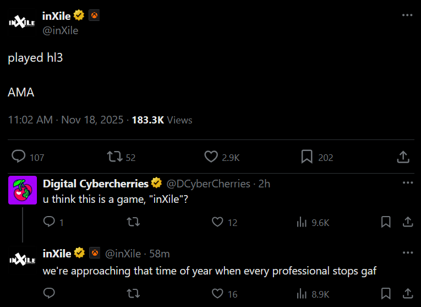The image size is (421, 307).
Task: Repost the main inXile tweet
Action: pos(115,157)
